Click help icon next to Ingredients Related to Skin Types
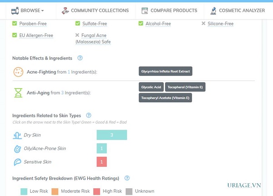273x196 pixels. pyautogui.click(x=89, y=116)
